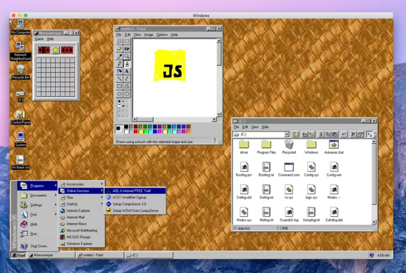Choose the Magnifier tool in Paint
The height and width of the screenshot is (273, 406).
[127, 56]
